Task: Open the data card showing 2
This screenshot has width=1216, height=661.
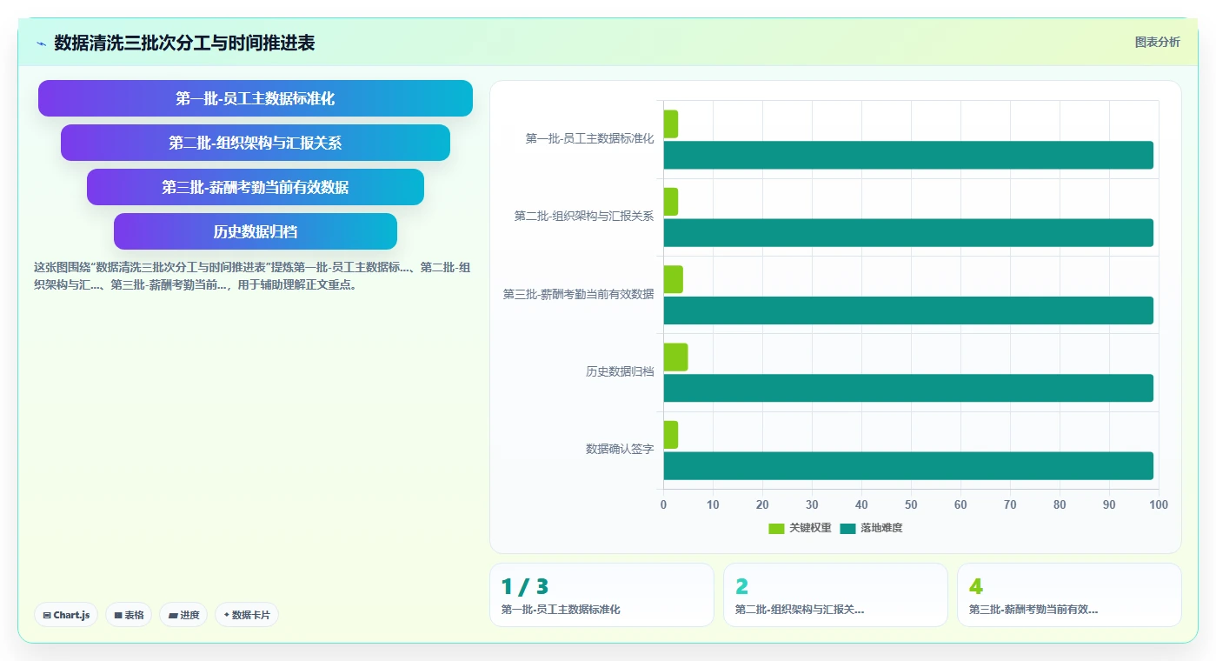Action: pyautogui.click(x=835, y=595)
